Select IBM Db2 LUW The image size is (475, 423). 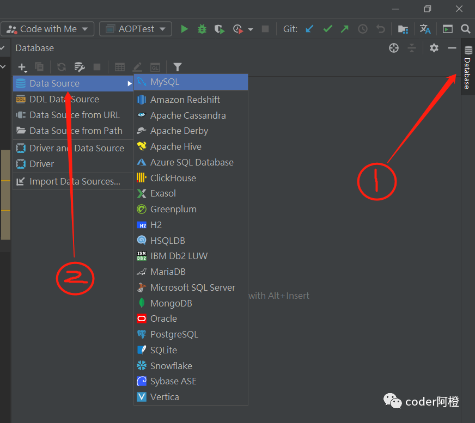191,256
